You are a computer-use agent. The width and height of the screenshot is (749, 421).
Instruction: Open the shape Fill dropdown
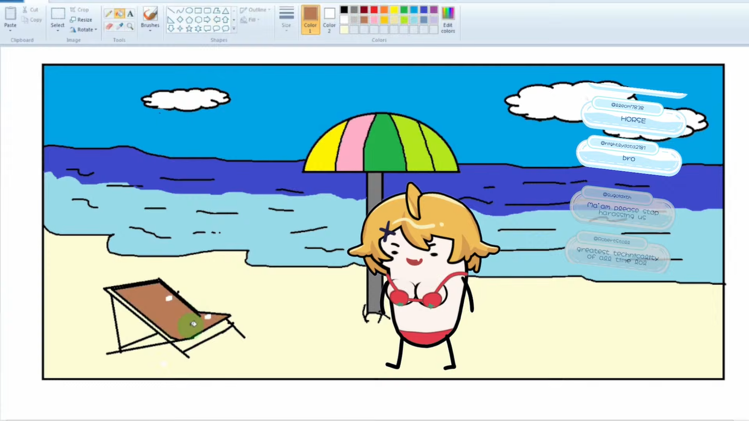(x=249, y=20)
